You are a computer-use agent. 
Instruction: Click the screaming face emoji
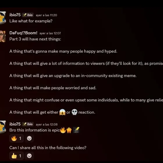[x=62, y=112]
